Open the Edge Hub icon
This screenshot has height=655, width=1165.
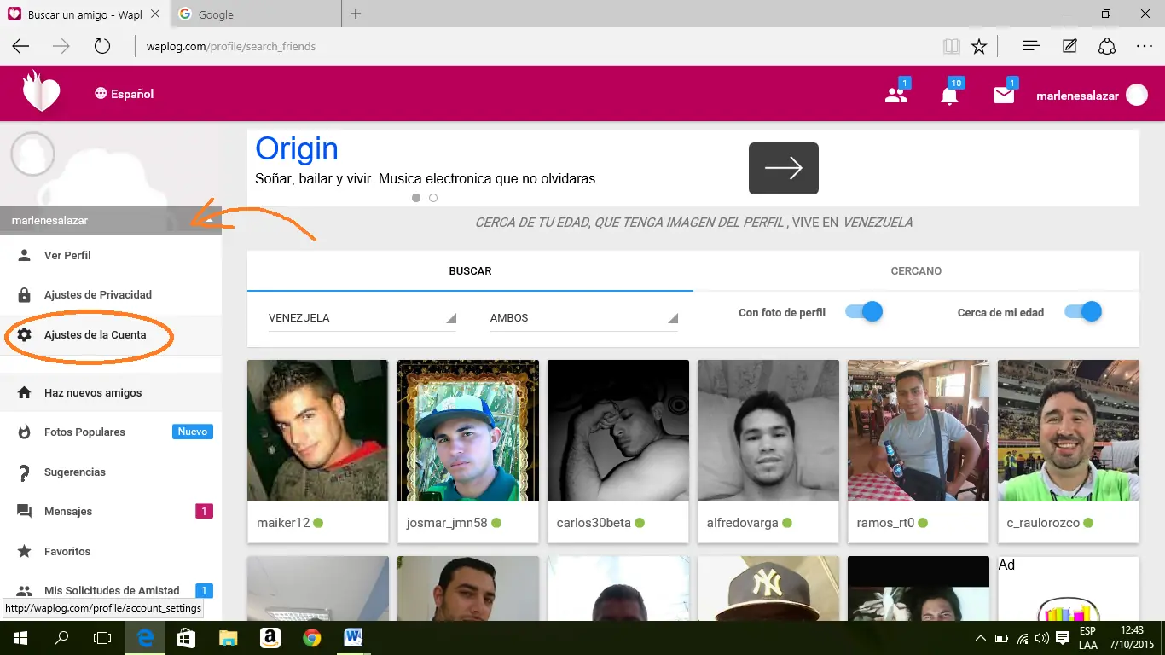[x=1031, y=47]
